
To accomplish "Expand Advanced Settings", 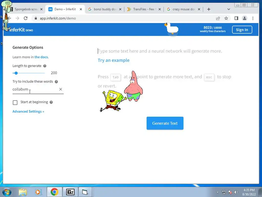I will [28, 111].
